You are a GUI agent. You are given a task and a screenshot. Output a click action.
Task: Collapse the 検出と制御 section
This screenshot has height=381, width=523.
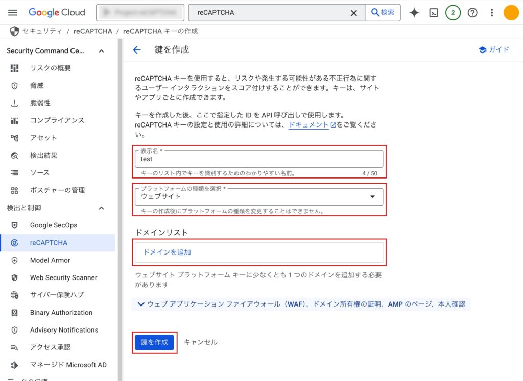[102, 208]
